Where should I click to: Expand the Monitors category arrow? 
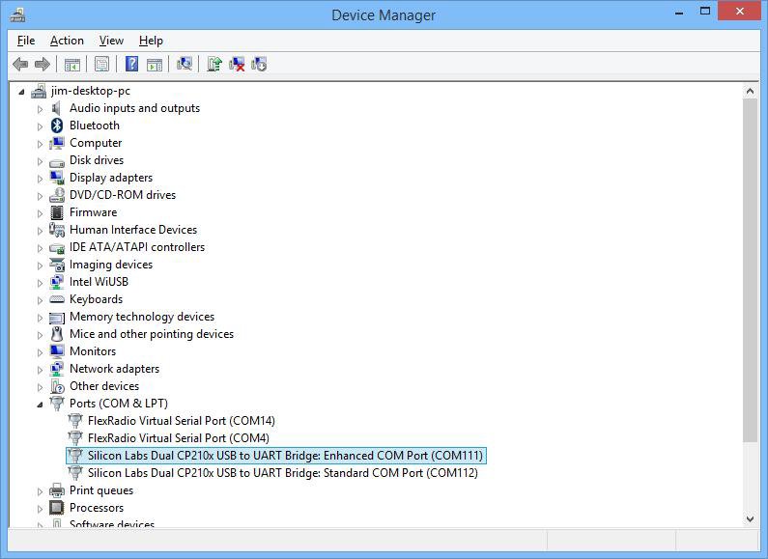pyautogui.click(x=41, y=352)
